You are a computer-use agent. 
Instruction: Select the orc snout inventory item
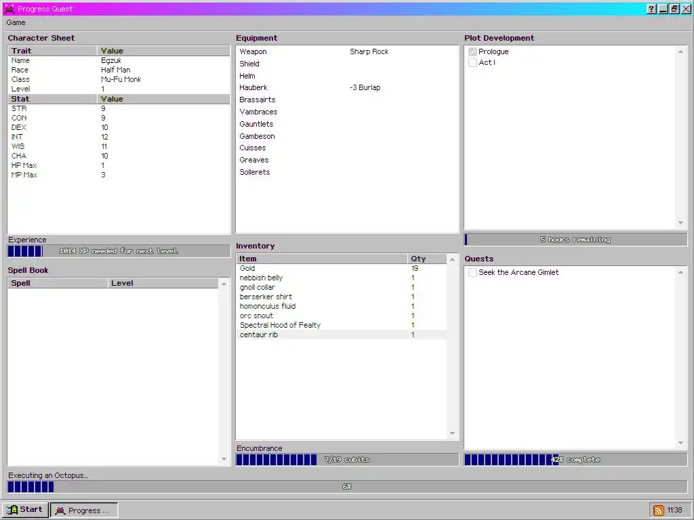(x=342, y=316)
